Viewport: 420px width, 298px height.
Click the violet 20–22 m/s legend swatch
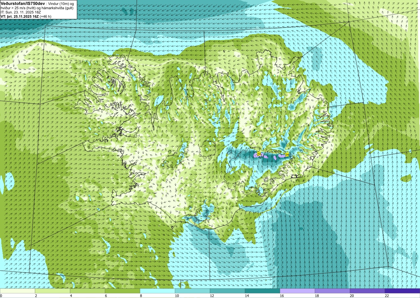[x=367, y=291]
